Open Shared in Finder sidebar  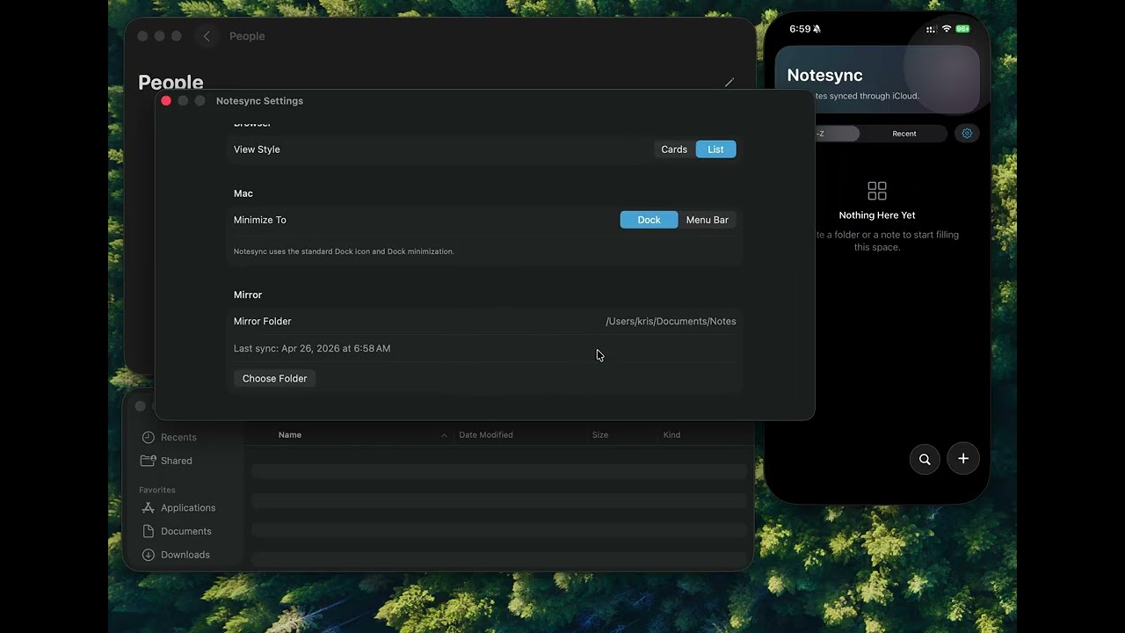pyautogui.click(x=177, y=461)
